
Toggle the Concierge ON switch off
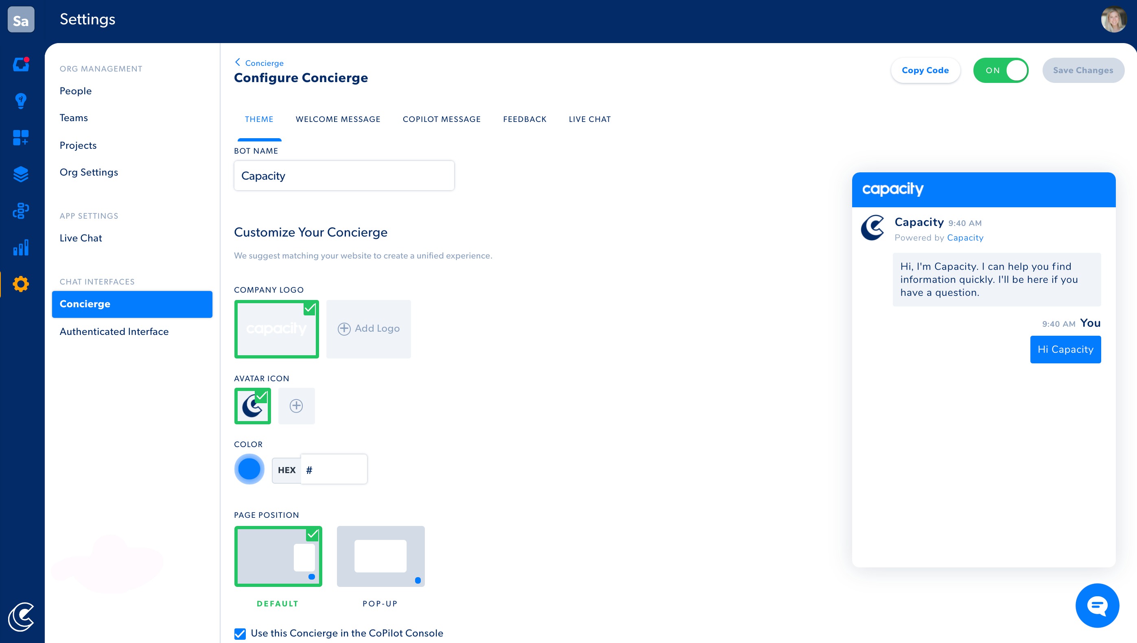coord(1001,70)
